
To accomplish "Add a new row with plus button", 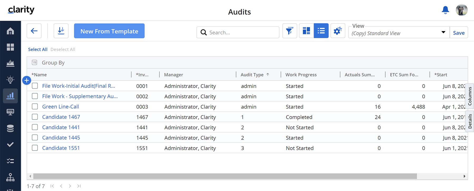I will [27, 80].
